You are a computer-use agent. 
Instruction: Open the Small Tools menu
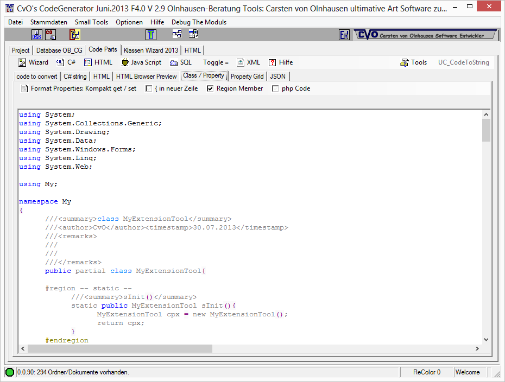(91, 22)
